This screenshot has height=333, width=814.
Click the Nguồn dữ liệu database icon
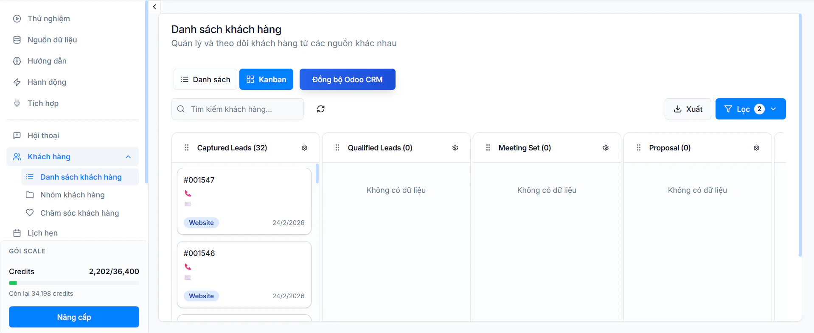[17, 40]
